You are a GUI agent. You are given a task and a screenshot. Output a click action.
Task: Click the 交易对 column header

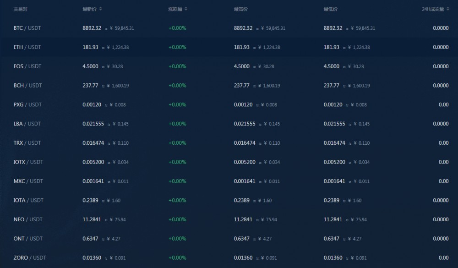click(21, 9)
